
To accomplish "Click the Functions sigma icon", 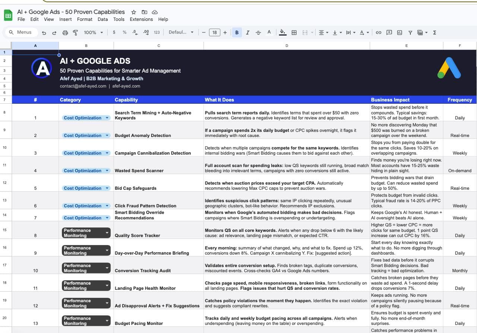I will [435, 32].
